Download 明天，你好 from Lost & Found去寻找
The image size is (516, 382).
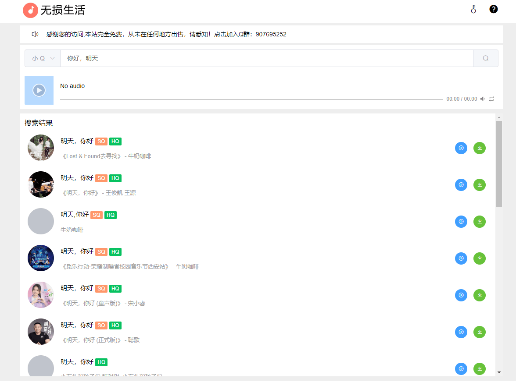[x=479, y=148]
